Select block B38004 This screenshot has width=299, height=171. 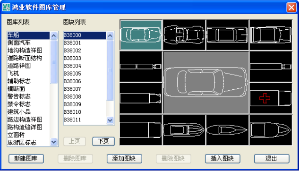(85, 66)
